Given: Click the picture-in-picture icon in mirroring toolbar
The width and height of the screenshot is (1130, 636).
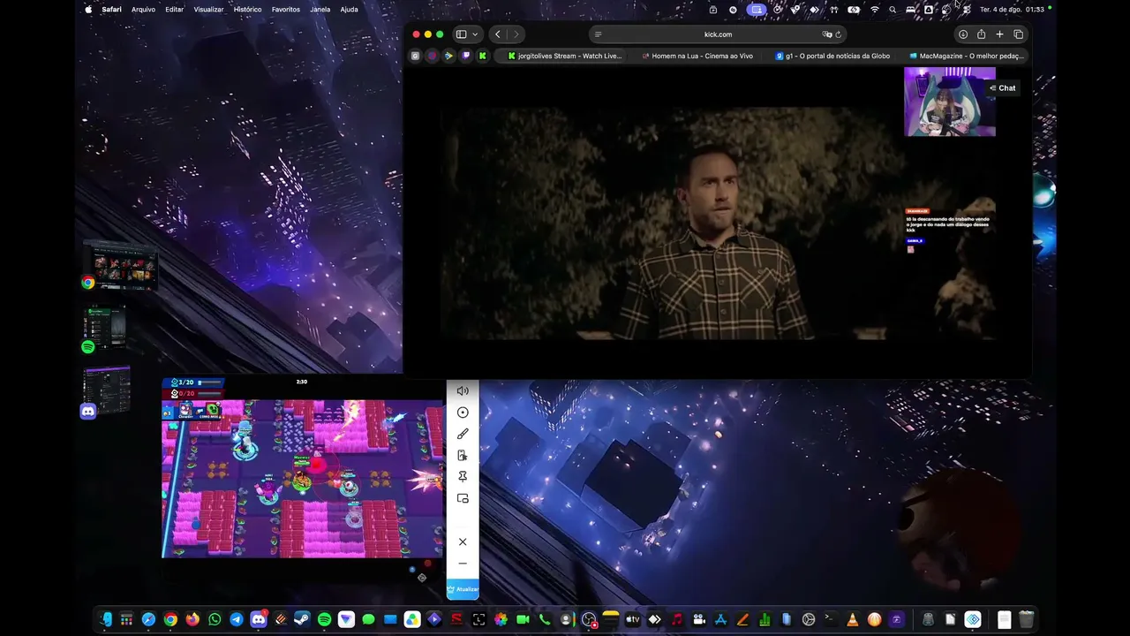Looking at the screenshot, I should (463, 498).
